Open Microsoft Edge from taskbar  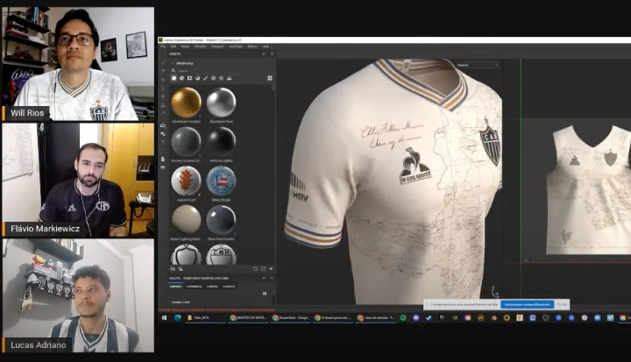(177, 317)
